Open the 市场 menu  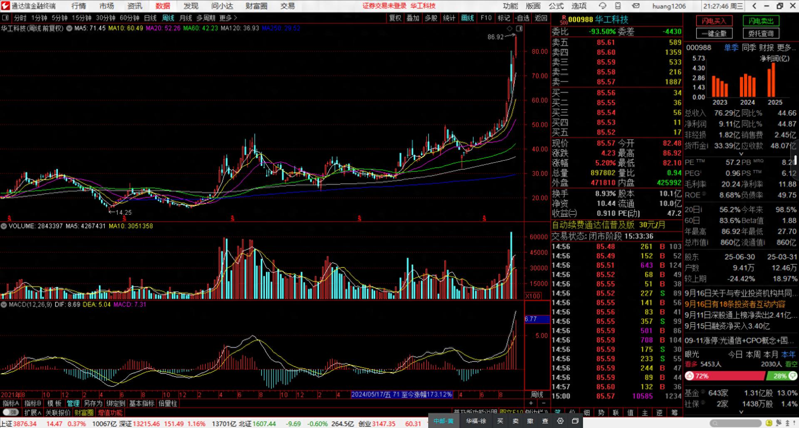[107, 6]
